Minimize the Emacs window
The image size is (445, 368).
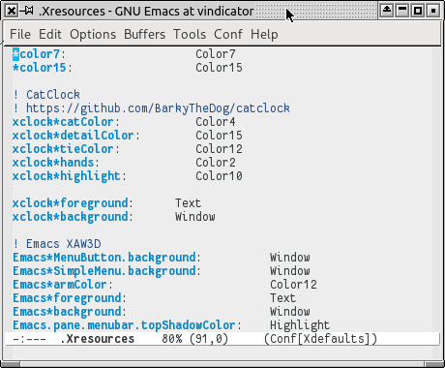(x=402, y=11)
